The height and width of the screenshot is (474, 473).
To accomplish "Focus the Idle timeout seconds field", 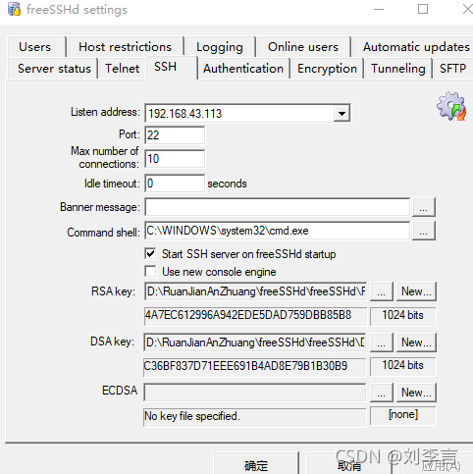I will click(175, 184).
